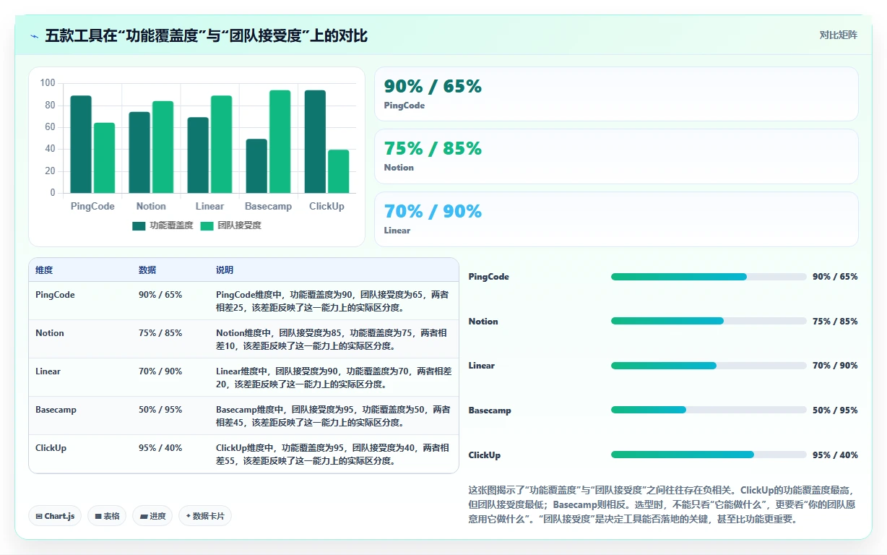Click Notion's dark green chart bar
The height and width of the screenshot is (555, 887).
point(139,152)
